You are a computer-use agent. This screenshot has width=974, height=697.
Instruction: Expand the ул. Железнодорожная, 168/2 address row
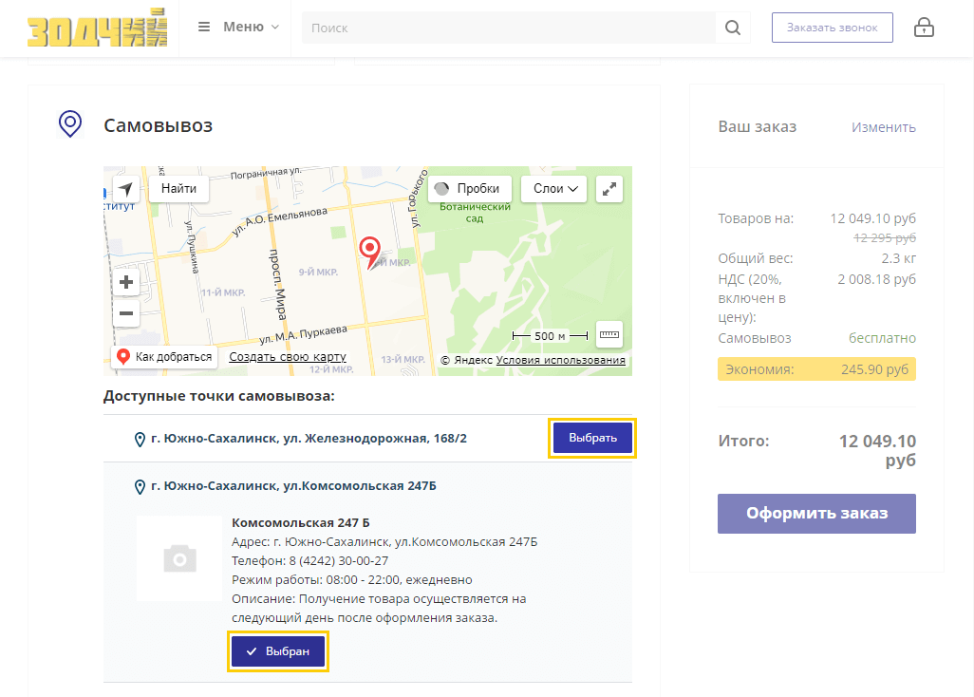pyautogui.click(x=309, y=439)
